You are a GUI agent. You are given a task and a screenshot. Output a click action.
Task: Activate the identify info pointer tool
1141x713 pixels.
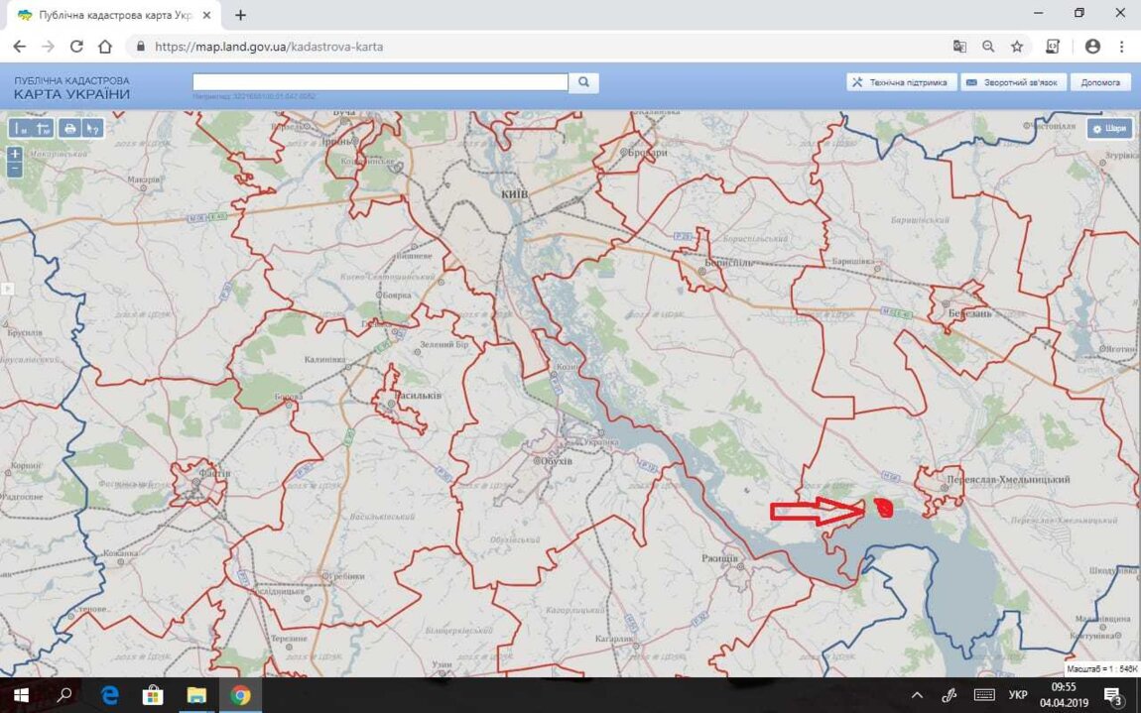tap(92, 128)
